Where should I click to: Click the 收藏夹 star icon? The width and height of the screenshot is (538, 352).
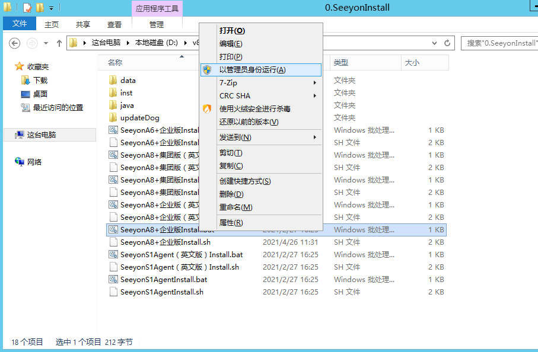(19, 66)
